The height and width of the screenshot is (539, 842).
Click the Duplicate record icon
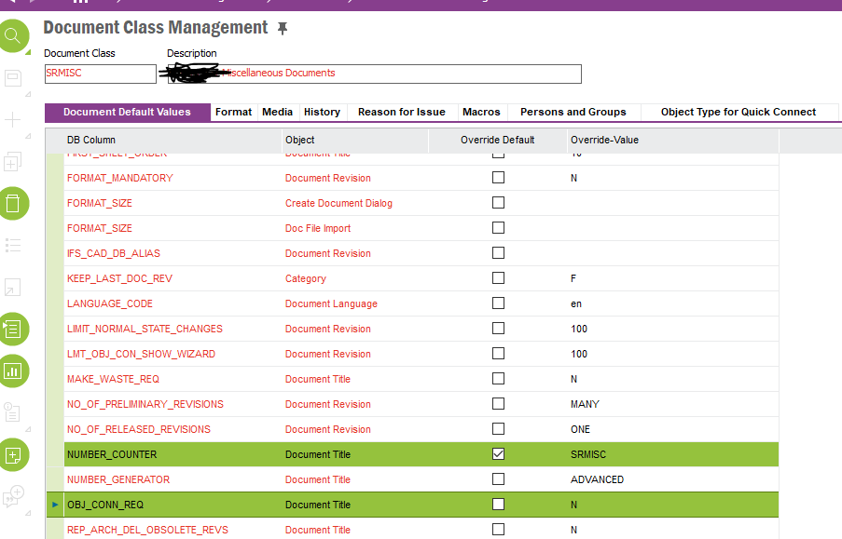[x=12, y=161]
